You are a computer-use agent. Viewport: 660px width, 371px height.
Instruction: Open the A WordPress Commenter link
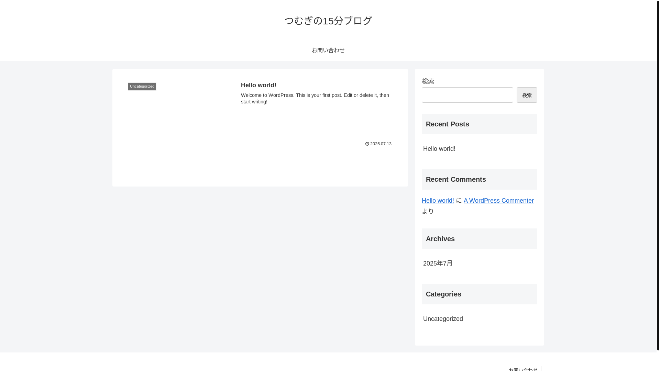point(498,201)
